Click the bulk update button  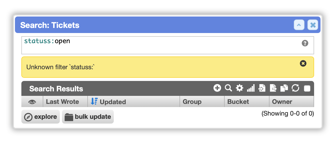coord(88,117)
